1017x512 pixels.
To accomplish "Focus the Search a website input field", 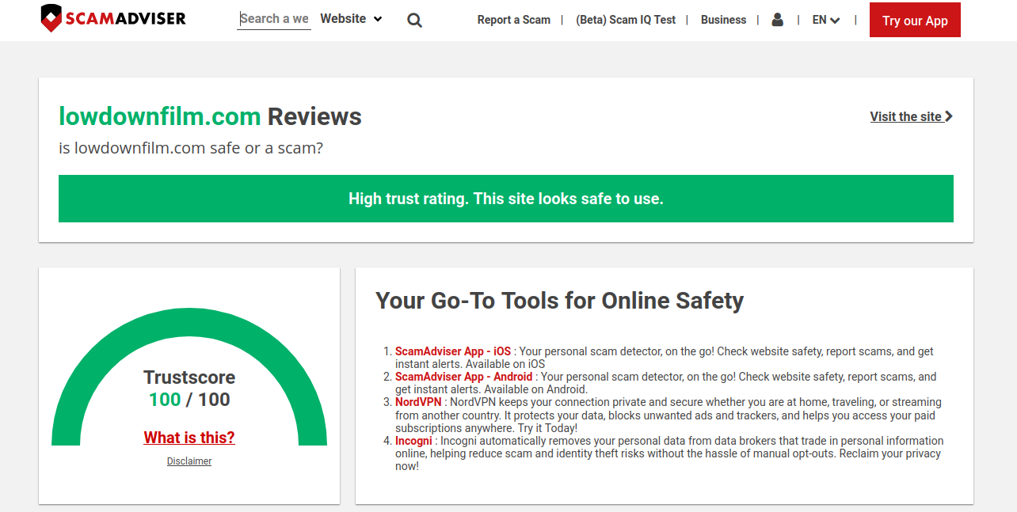I will tap(274, 19).
